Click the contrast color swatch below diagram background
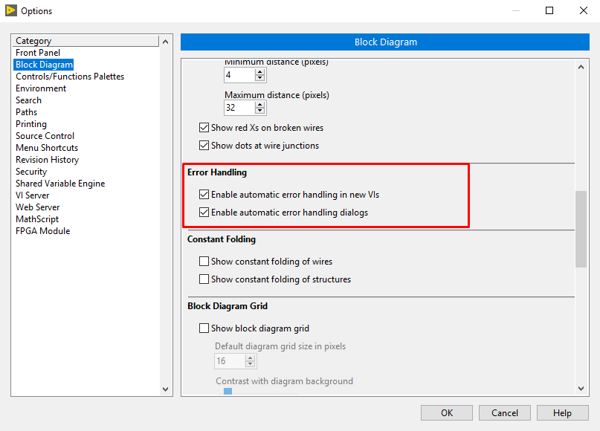 227,391
